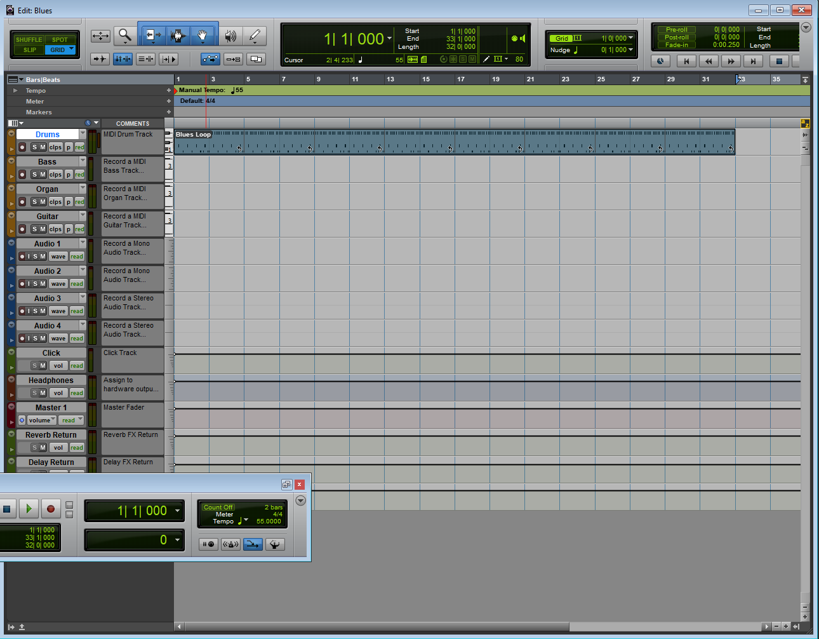Switch to Shuffle edit mode

[29, 39]
